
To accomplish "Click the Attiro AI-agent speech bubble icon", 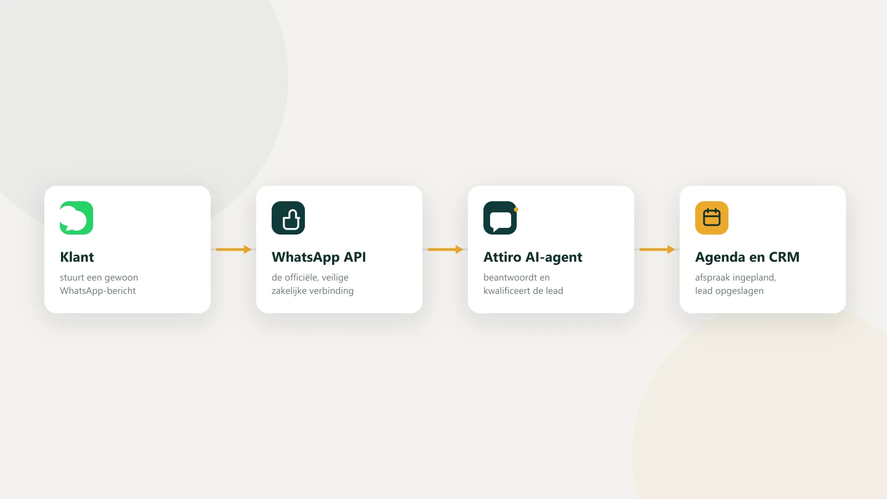I will [500, 218].
